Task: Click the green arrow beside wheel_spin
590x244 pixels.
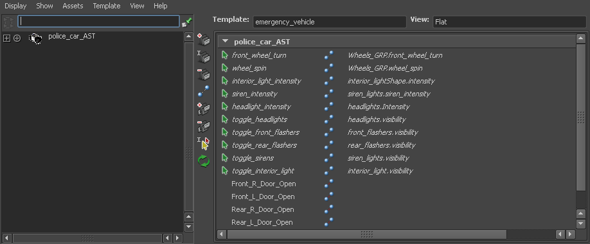Action: click(225, 68)
